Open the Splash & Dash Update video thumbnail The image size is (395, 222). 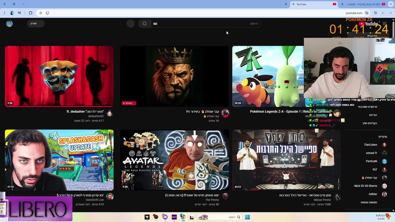[59, 160]
